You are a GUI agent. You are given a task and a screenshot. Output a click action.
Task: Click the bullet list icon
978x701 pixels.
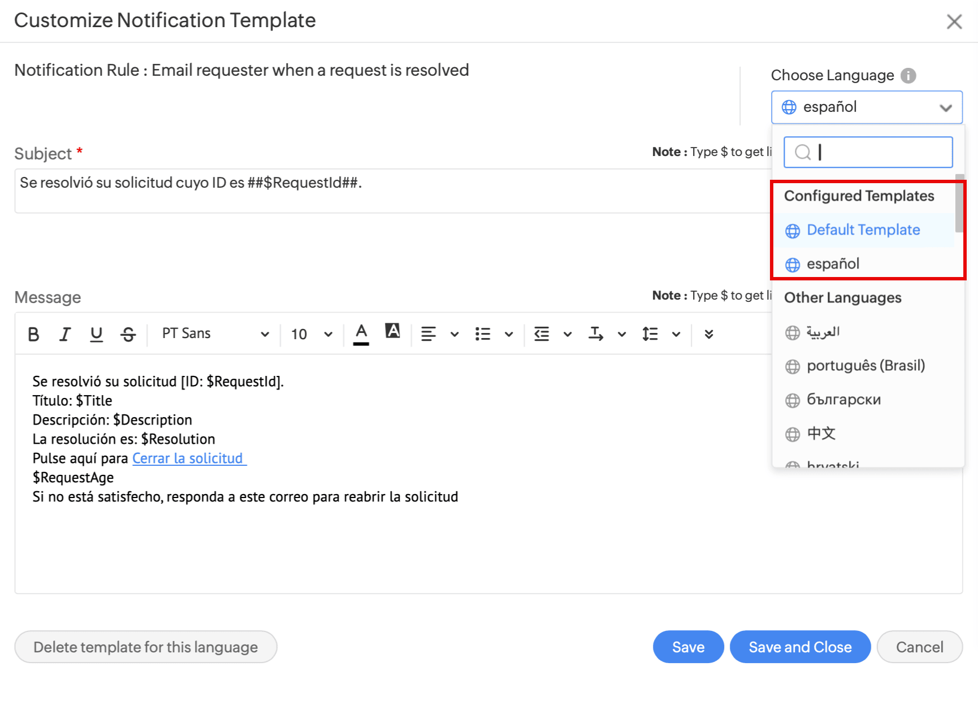tap(483, 334)
